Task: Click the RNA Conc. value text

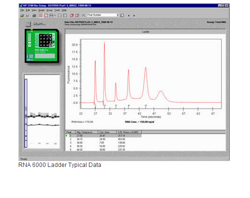Action: pos(139,122)
